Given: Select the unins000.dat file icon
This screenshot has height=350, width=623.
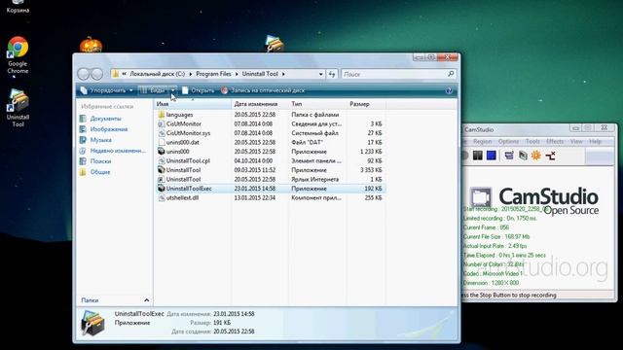Looking at the screenshot, I should [162, 142].
